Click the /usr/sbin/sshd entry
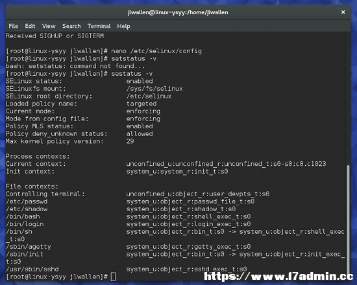The width and height of the screenshot is (357, 285). 32,269
